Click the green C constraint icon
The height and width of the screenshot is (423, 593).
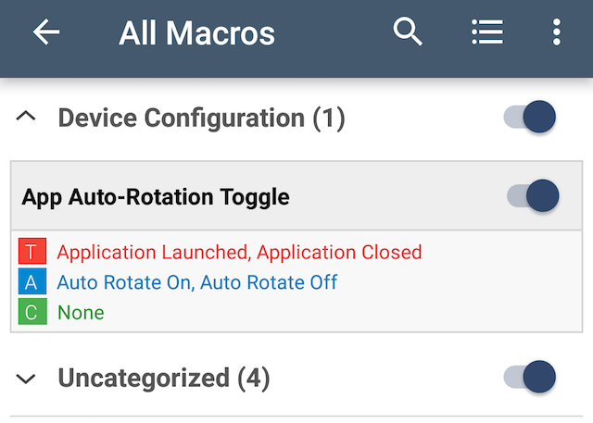[x=32, y=312]
